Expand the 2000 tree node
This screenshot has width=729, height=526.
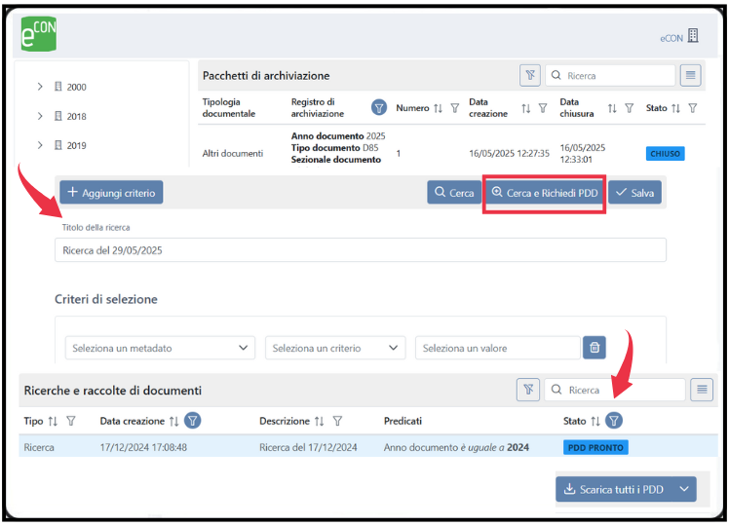40,87
